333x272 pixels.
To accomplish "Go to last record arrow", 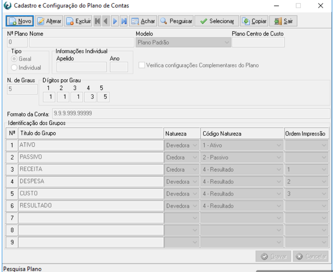I will click(124, 21).
